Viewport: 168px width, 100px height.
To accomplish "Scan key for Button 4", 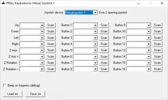I will (104, 44).
